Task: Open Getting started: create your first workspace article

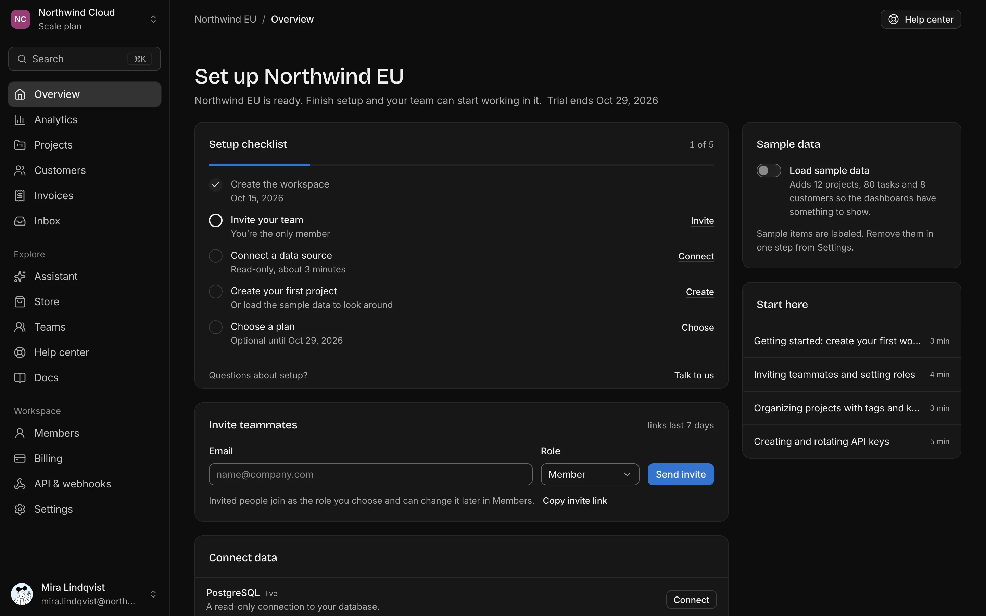Action: [x=851, y=341]
